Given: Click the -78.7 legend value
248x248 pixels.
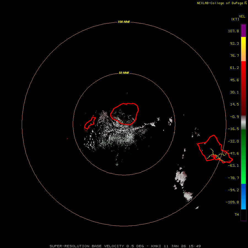Looking at the screenshot, I should [233, 178].
